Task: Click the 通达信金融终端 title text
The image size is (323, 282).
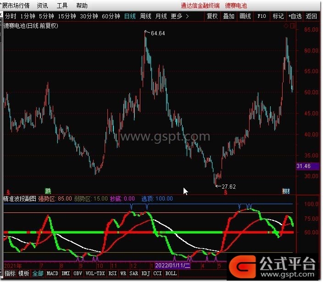Action: (x=200, y=5)
